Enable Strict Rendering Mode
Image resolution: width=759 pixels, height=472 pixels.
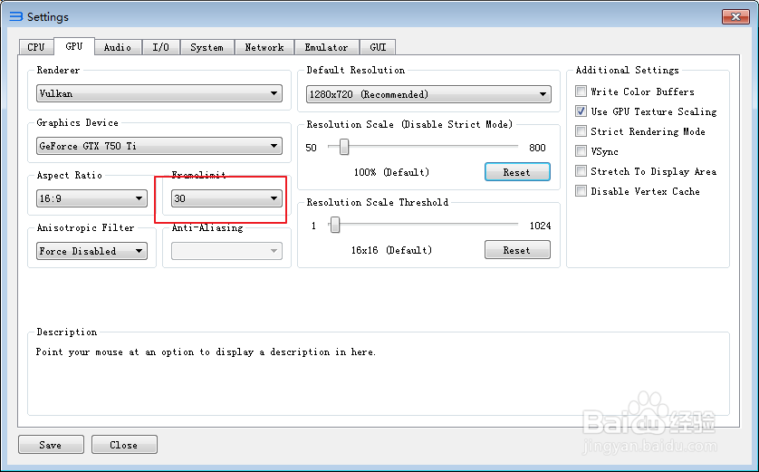581,131
